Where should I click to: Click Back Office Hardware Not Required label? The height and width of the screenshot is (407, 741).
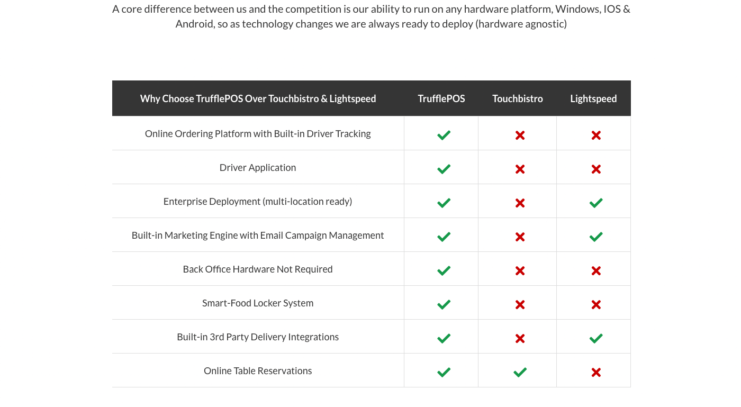pos(258,269)
